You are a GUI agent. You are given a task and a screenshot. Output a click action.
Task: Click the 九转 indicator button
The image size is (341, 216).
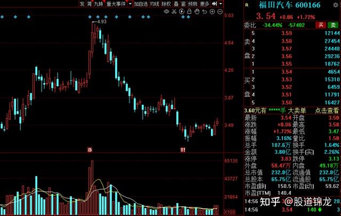pyautogui.click(x=99, y=4)
